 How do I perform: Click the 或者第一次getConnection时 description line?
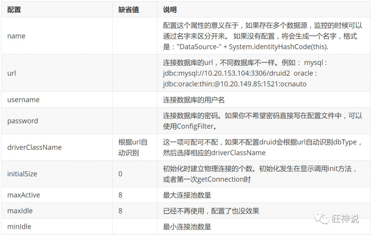[x=207, y=179]
